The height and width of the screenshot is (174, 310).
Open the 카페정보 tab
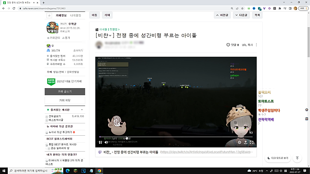(61, 15)
